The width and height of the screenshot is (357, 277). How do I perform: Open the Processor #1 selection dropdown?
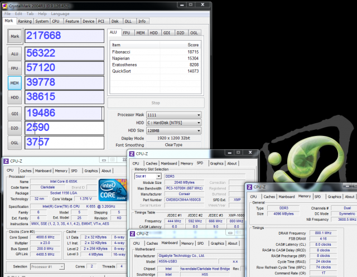(47, 266)
